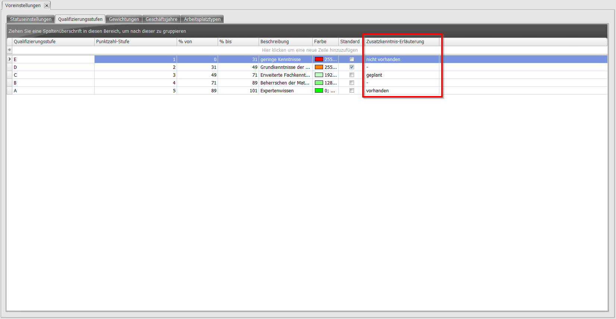The image size is (616, 319).
Task: Open the Arbeitsplatztypen tab
Action: pos(202,19)
